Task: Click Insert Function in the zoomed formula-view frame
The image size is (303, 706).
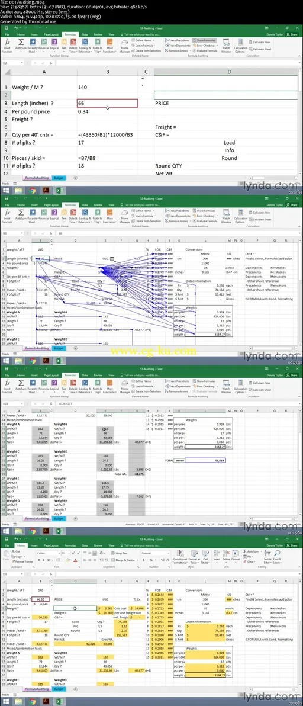Action: click(x=7, y=46)
